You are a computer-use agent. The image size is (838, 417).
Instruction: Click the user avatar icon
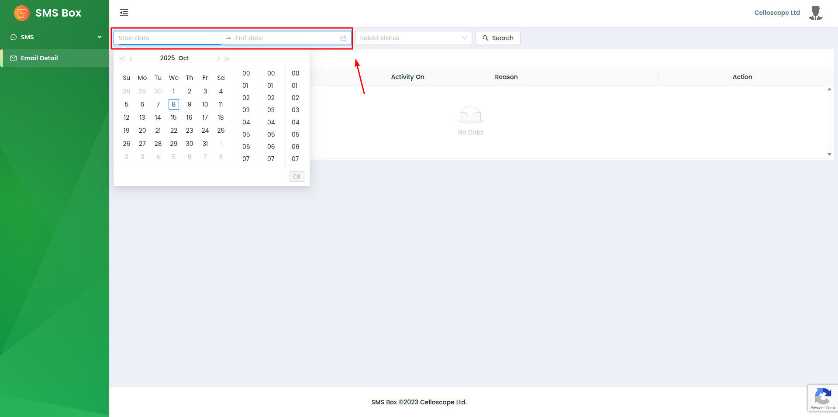[x=815, y=13]
